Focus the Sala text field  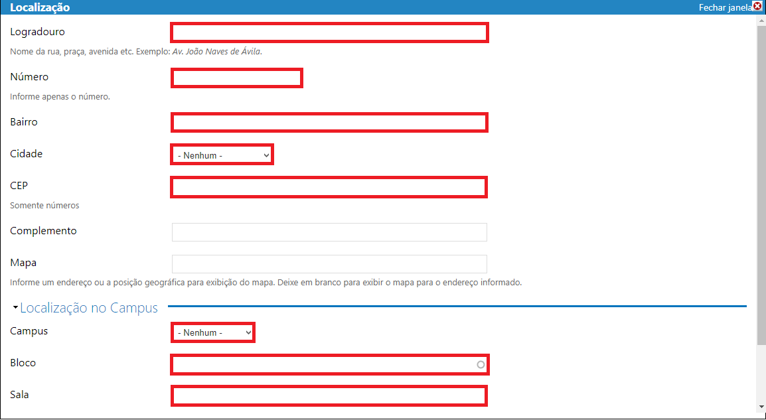click(x=329, y=396)
